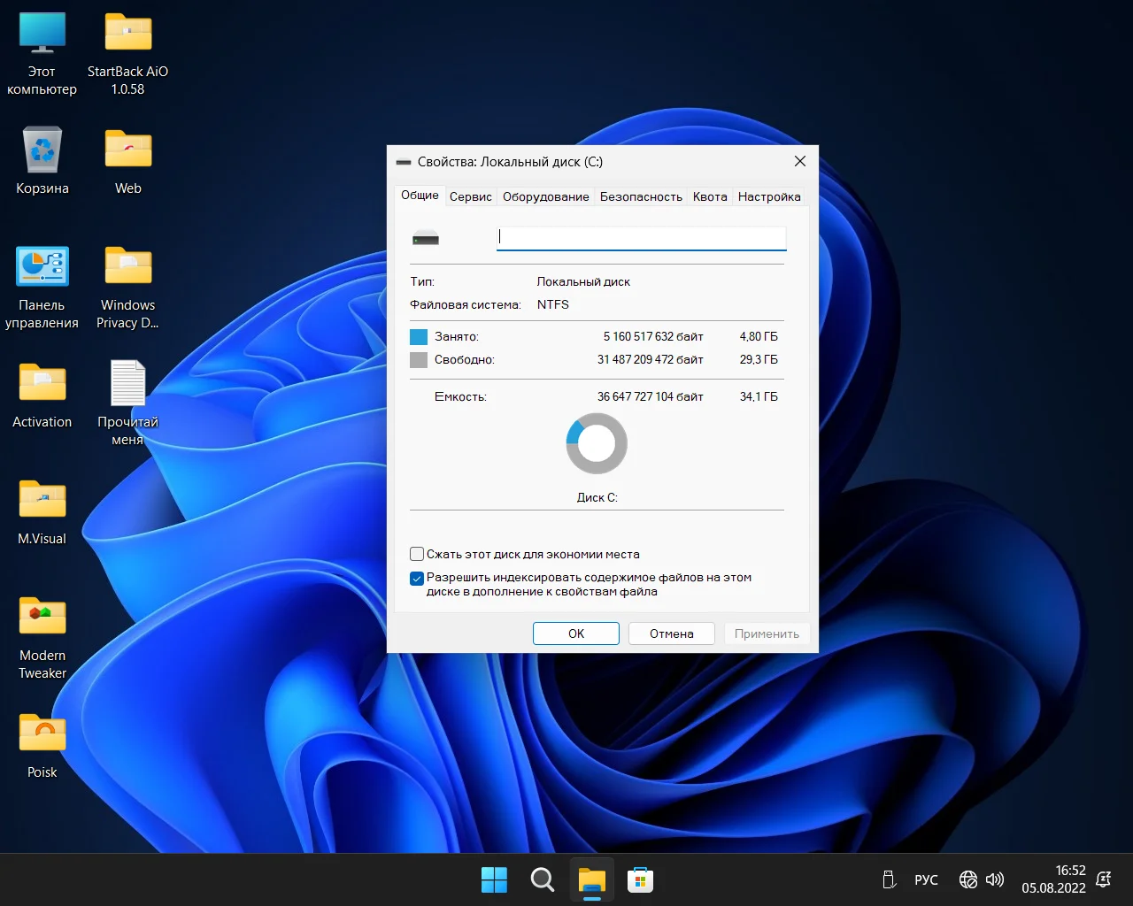1133x906 pixels.
Task: Open the Оборудование tab
Action: (545, 197)
